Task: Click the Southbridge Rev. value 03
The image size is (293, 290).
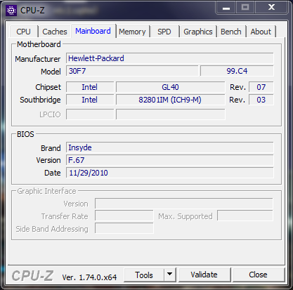Action: [x=261, y=100]
